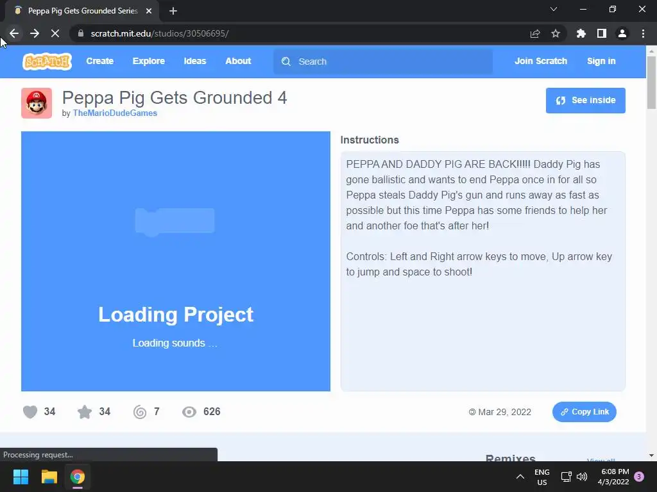Click the remix count 7
Viewport: 657px width, 492px height.
click(157, 412)
